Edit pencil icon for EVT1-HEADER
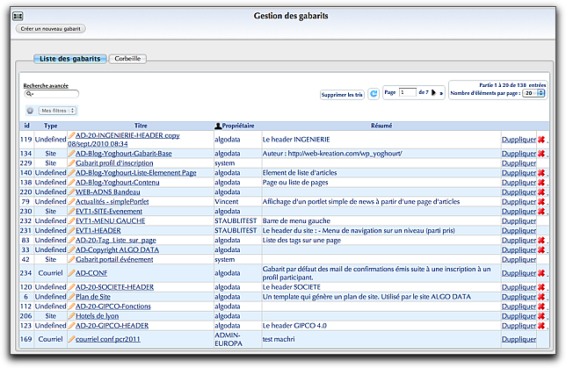 coord(71,230)
